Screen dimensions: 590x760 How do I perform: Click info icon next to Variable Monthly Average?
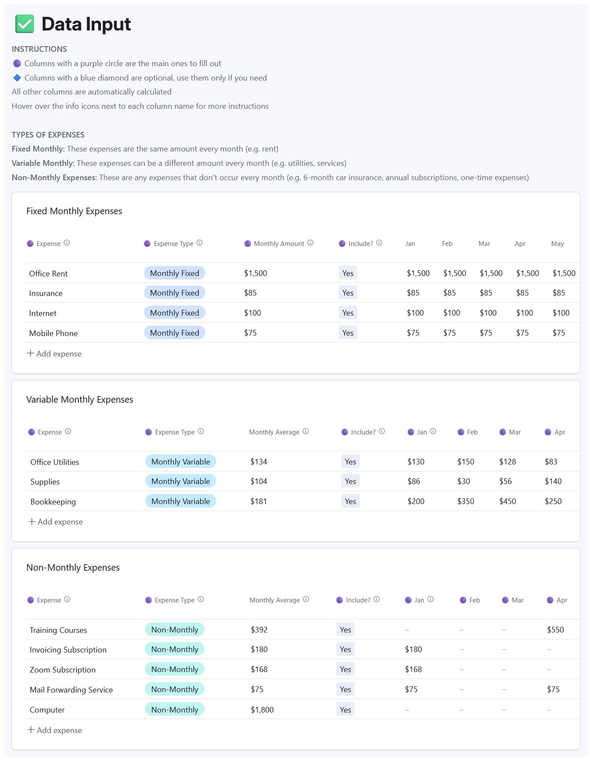tap(305, 431)
